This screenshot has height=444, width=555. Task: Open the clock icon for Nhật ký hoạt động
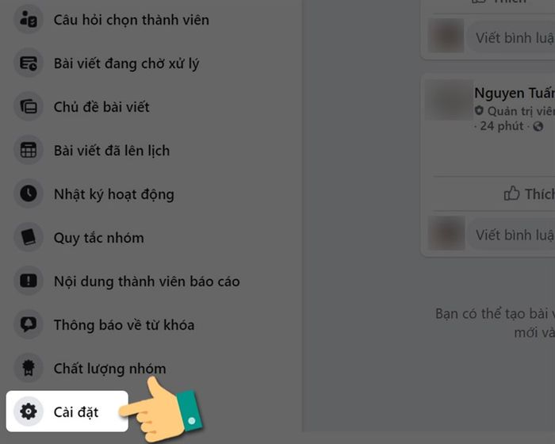coord(29,193)
